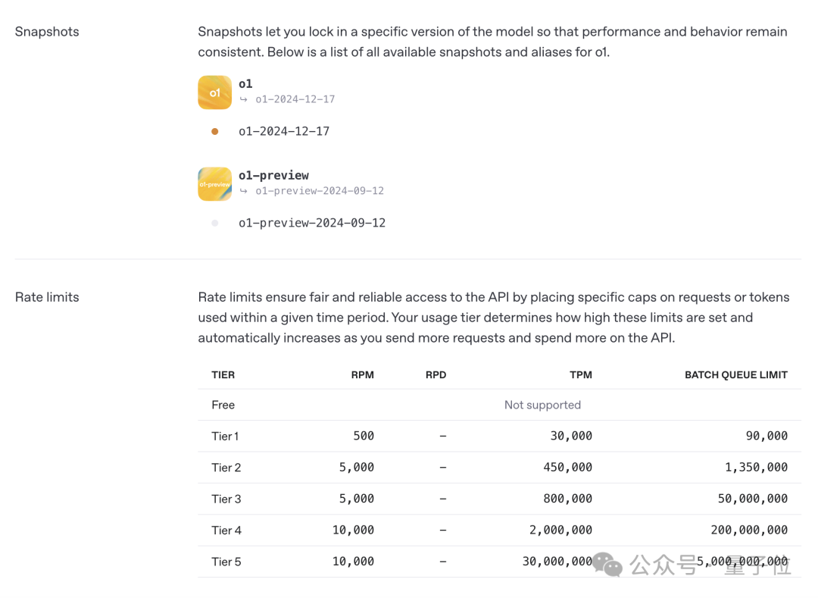
Task: Click the Free tier Not supported cell
Action: click(x=542, y=405)
